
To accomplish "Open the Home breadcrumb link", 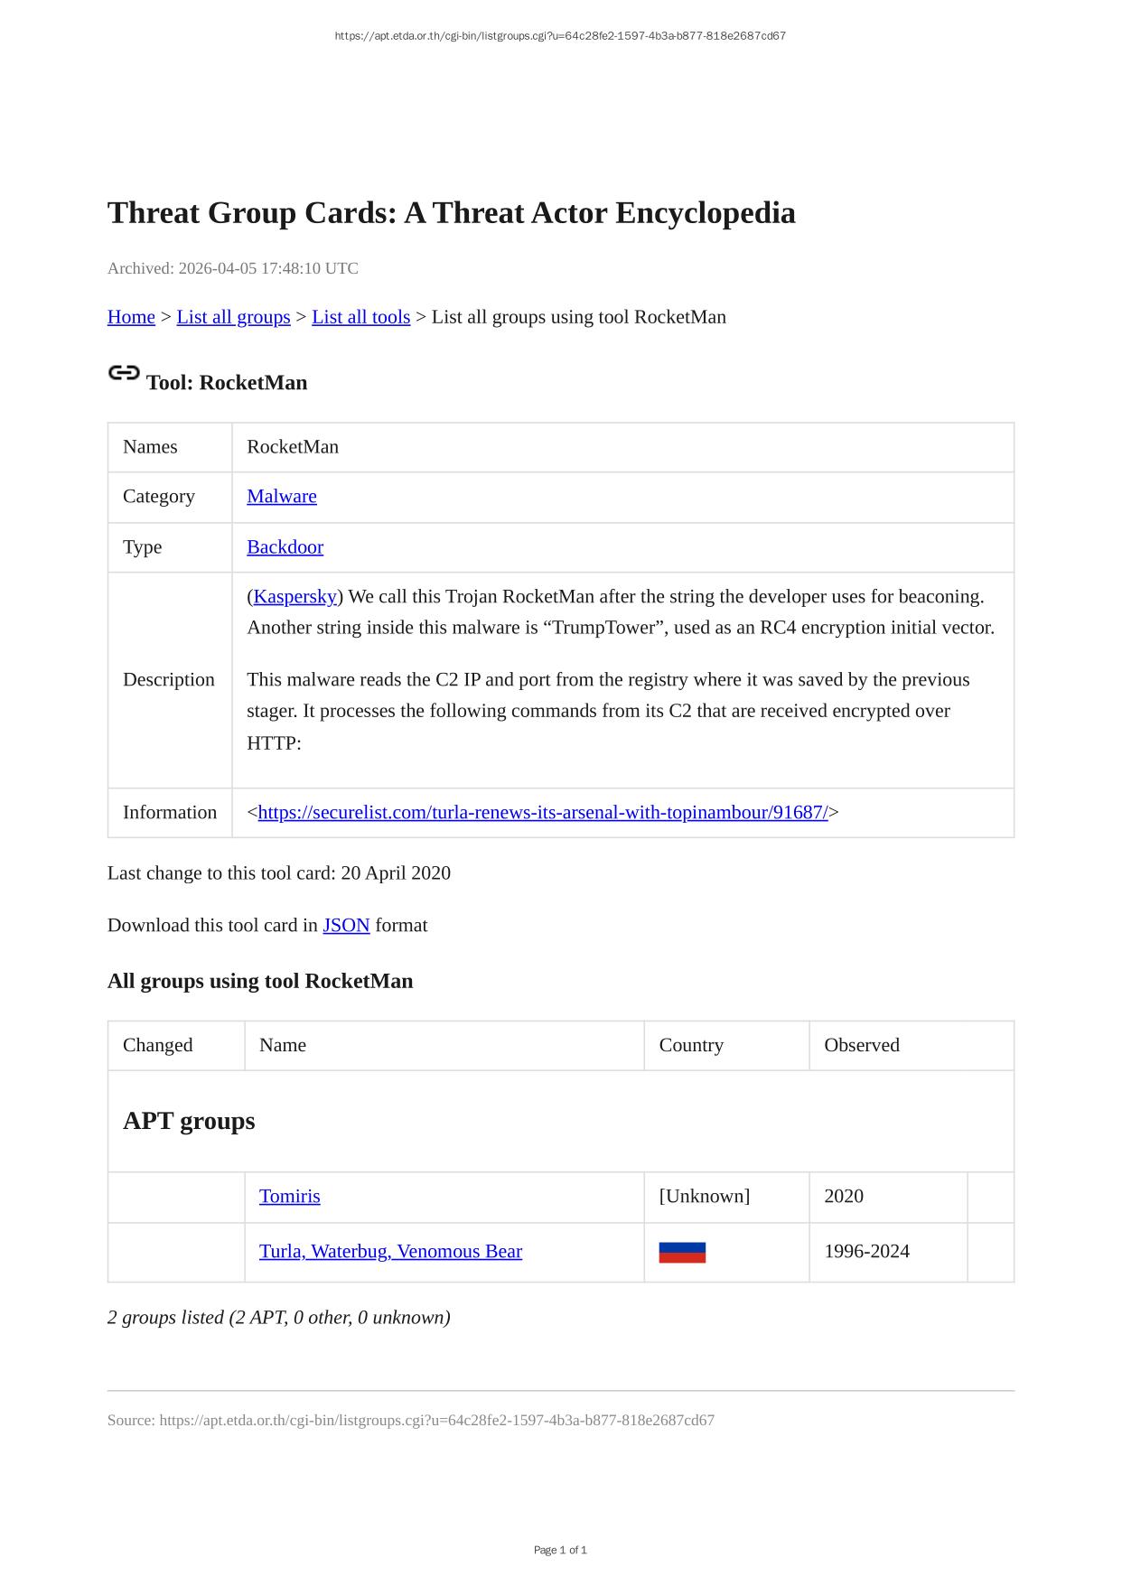I will pyautogui.click(x=131, y=317).
